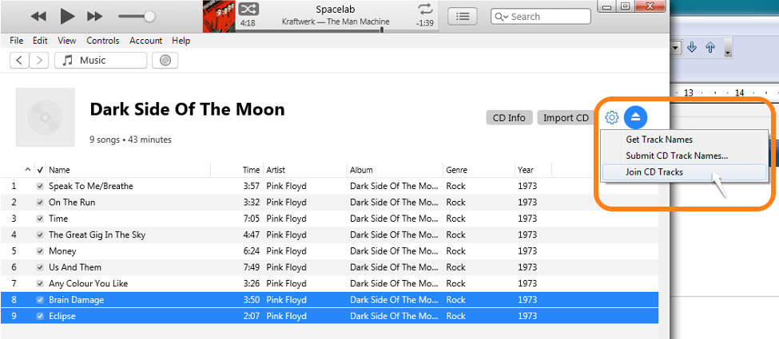Click the CD disc icon in the toolbar

tap(165, 60)
